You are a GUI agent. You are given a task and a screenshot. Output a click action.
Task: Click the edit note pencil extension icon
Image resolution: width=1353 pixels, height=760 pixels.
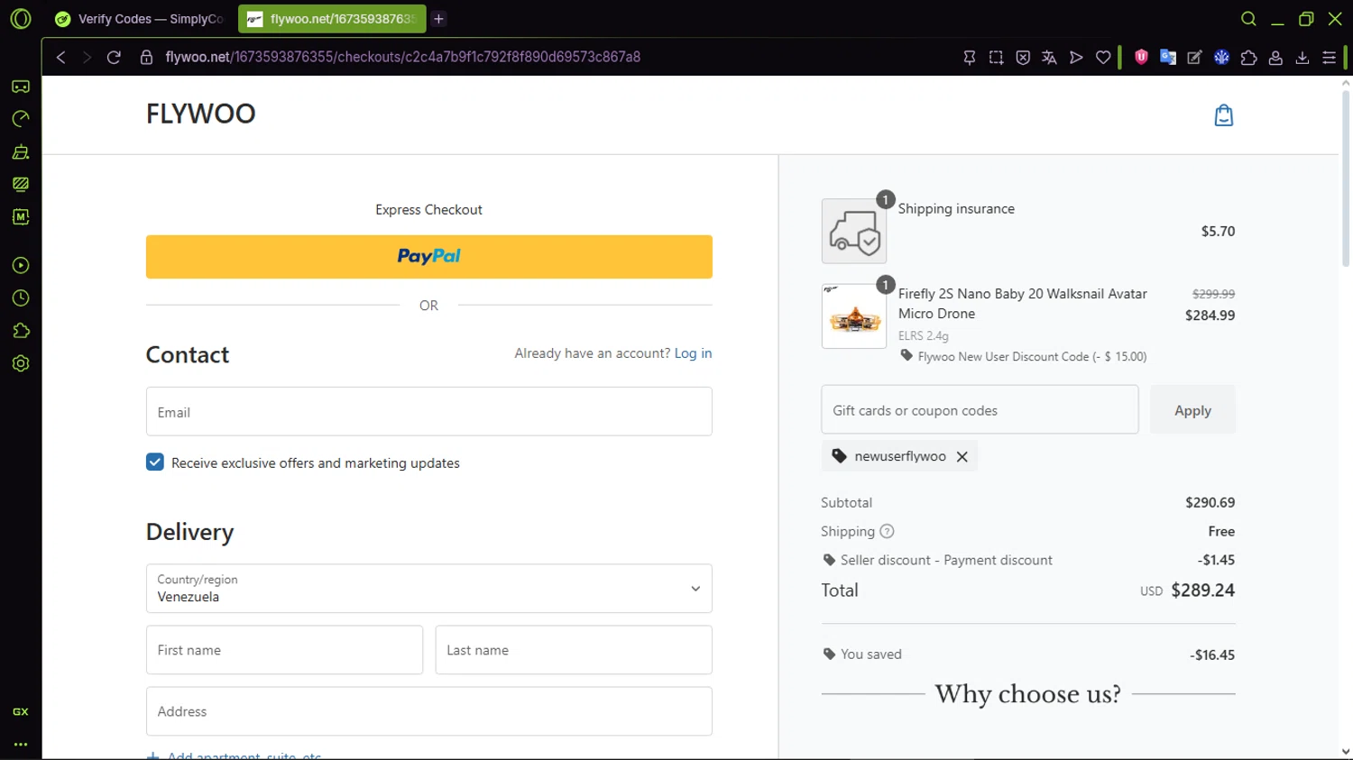[1194, 57]
